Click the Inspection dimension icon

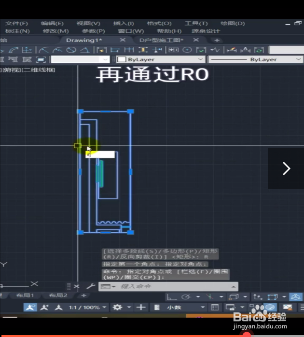201,50
